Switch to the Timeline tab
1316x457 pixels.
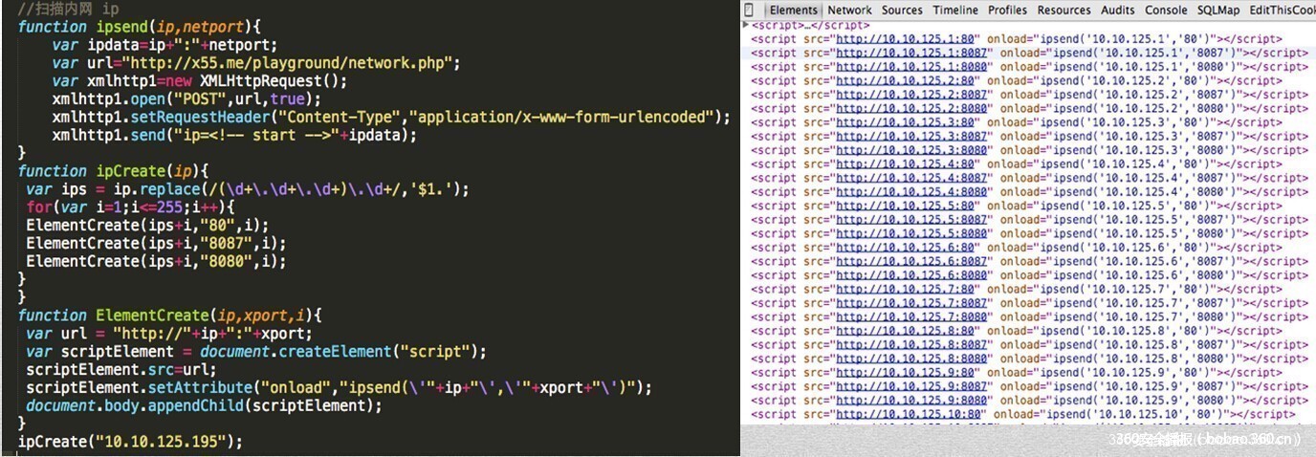point(955,10)
